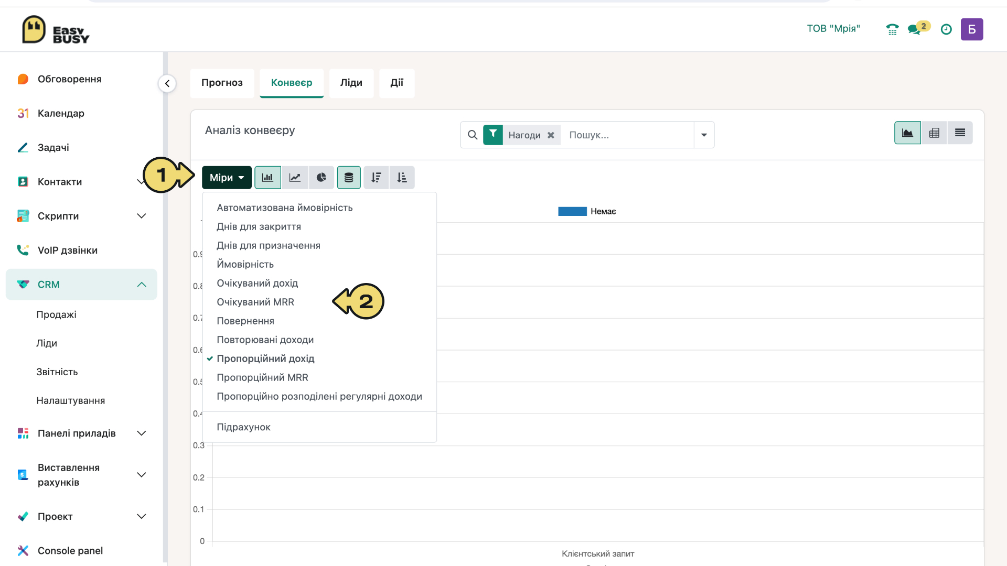Open the activities clock icon in header
This screenshot has height=566, width=1007.
[x=946, y=29]
